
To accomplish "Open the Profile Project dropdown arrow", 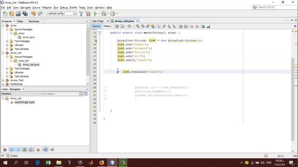I will [x=117, y=13].
